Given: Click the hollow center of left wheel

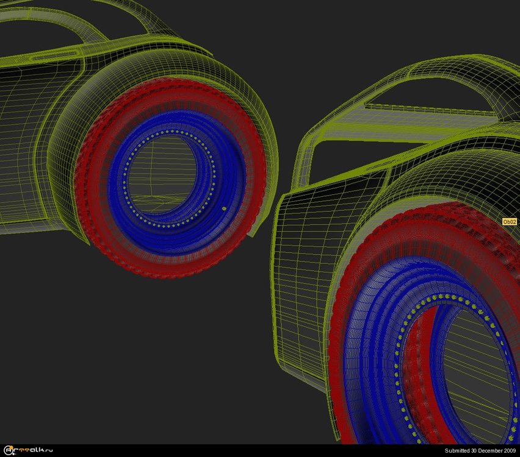Looking at the screenshot, I should click(165, 177).
